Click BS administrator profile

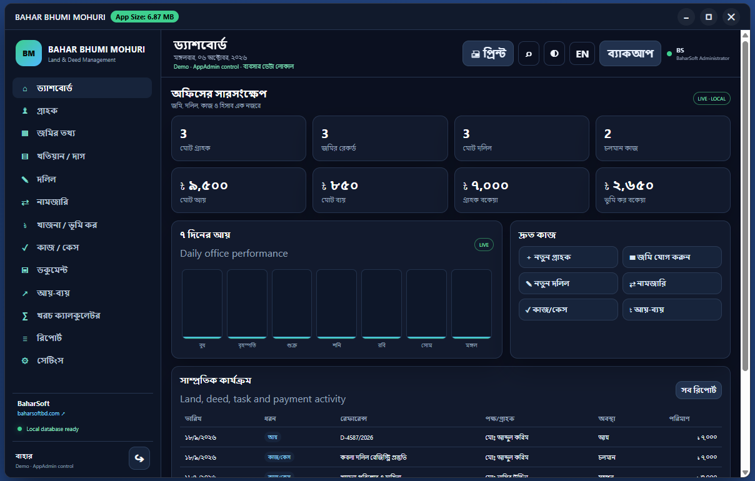pyautogui.click(x=698, y=54)
